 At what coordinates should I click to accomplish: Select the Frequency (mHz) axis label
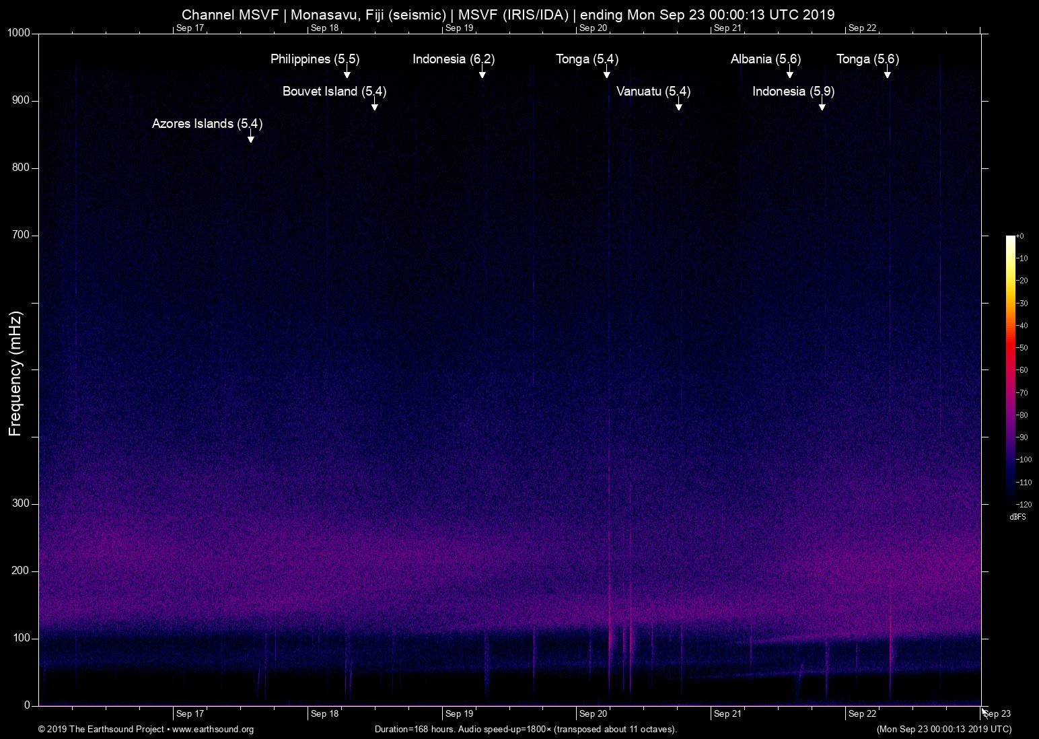15,369
